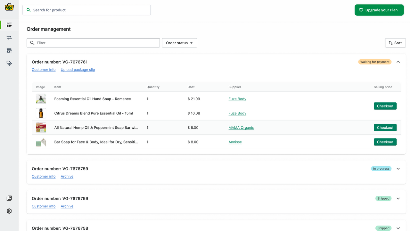Open the storefront sidebar icon
The width and height of the screenshot is (410, 231).
(x=9, y=50)
